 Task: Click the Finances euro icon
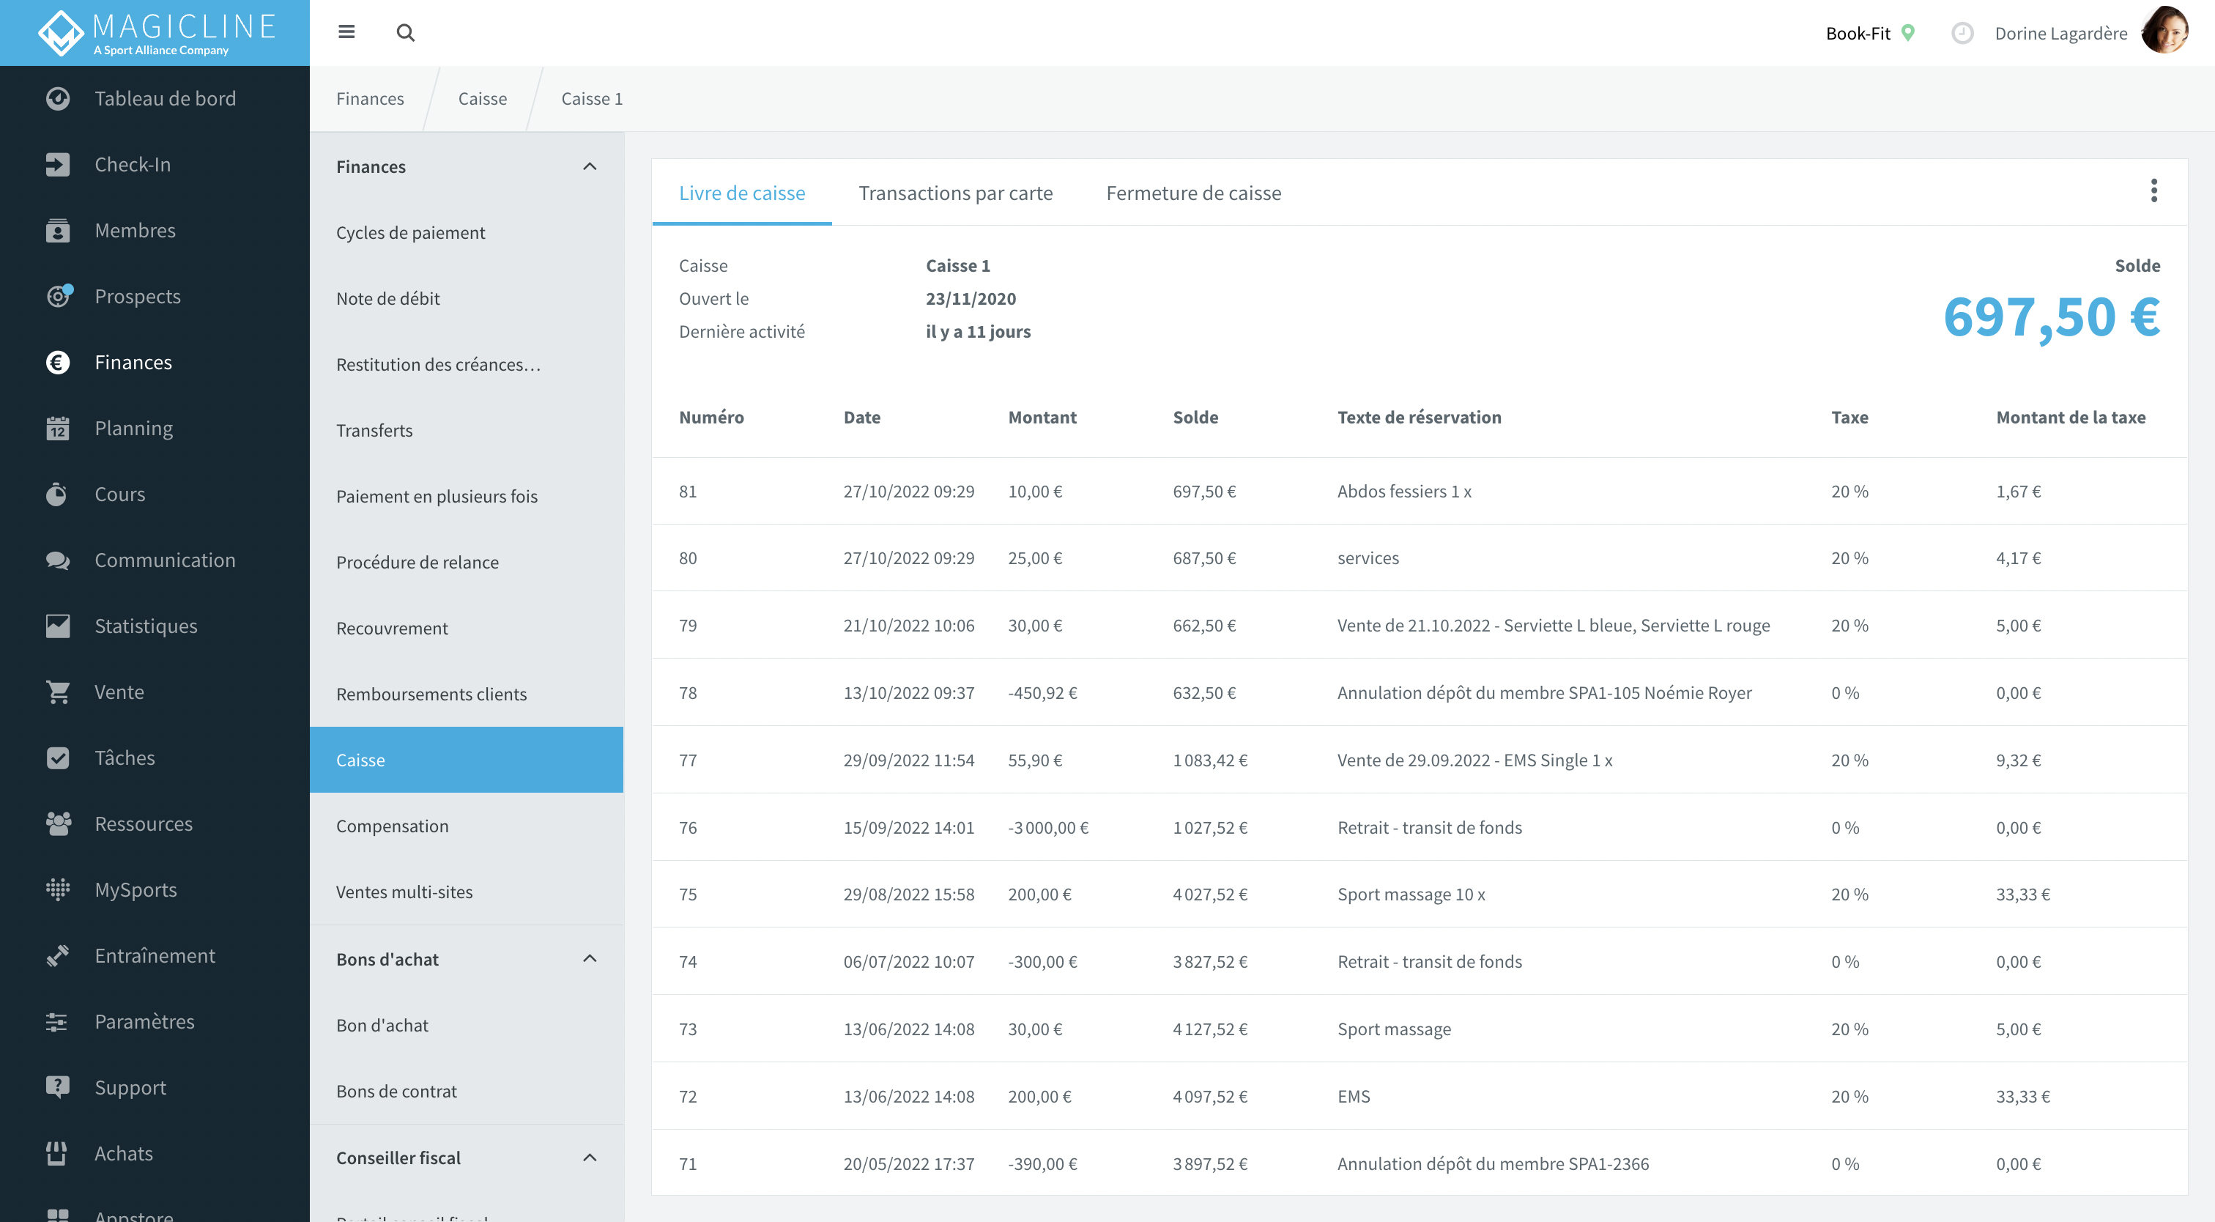pos(58,362)
